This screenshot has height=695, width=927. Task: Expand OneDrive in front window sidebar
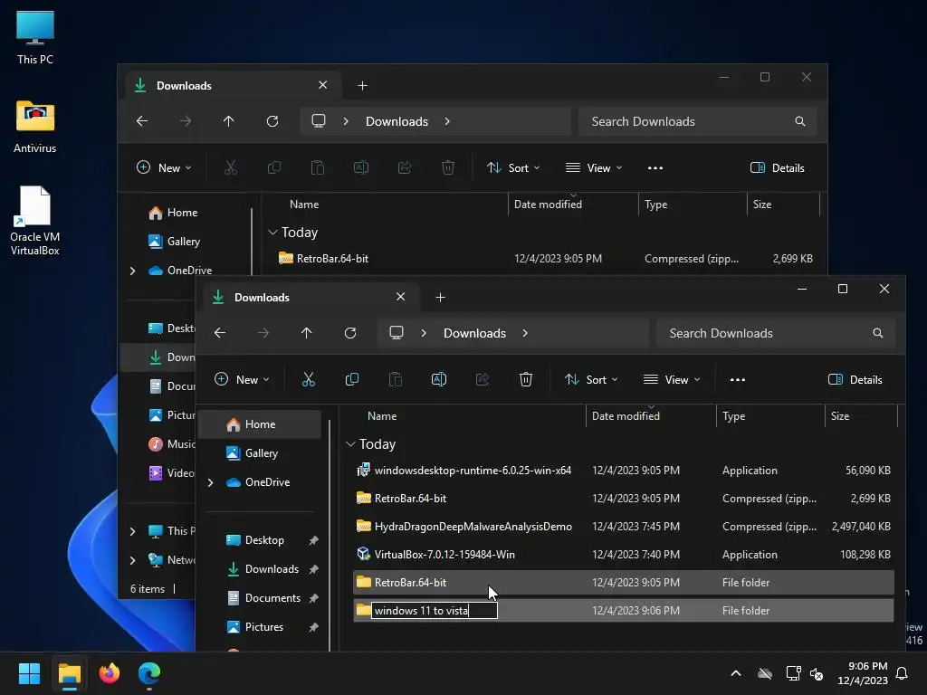coord(210,482)
